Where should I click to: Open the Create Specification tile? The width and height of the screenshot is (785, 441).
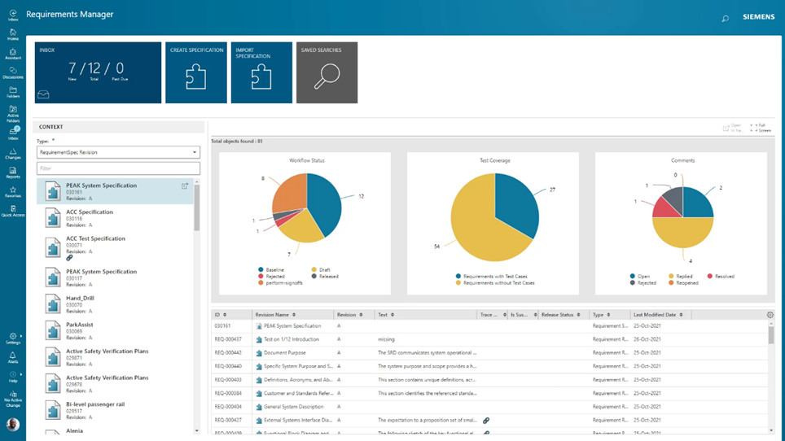196,73
